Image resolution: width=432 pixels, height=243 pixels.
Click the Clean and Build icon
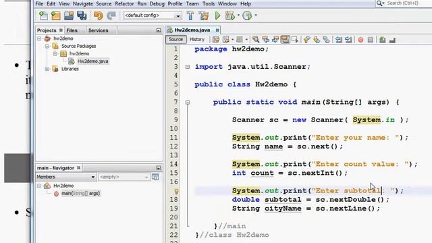[x=204, y=16]
